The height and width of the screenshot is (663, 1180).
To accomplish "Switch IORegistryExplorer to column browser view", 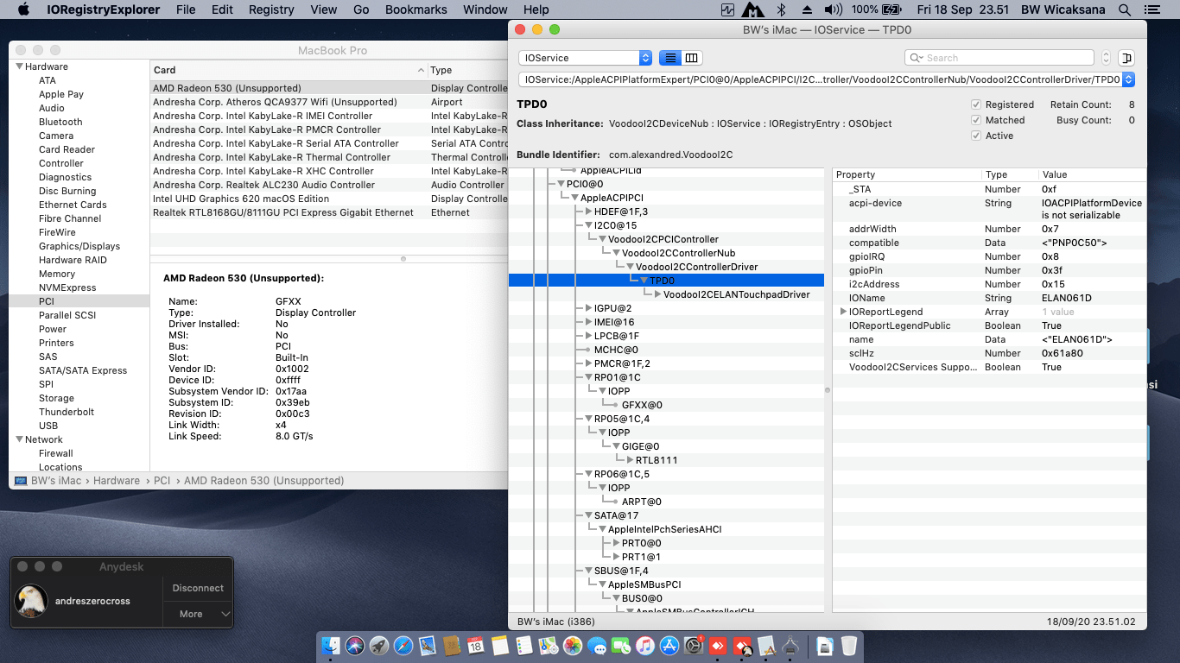I will [692, 58].
